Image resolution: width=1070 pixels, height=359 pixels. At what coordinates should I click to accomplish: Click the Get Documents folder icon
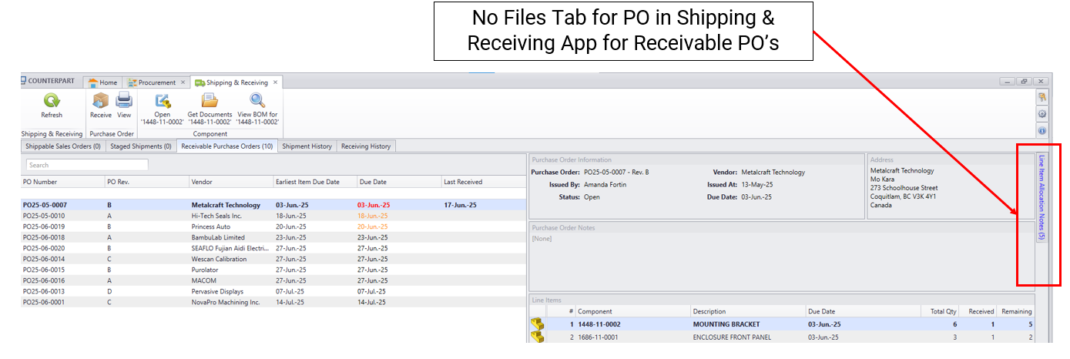[210, 101]
